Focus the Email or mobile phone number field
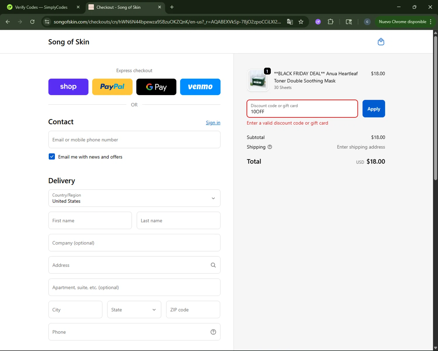This screenshot has height=351, width=438. click(x=134, y=140)
